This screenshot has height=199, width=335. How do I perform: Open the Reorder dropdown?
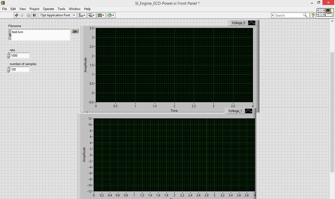click(111, 15)
